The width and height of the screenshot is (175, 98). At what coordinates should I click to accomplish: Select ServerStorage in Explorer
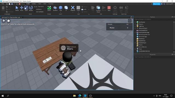click(x=143, y=36)
